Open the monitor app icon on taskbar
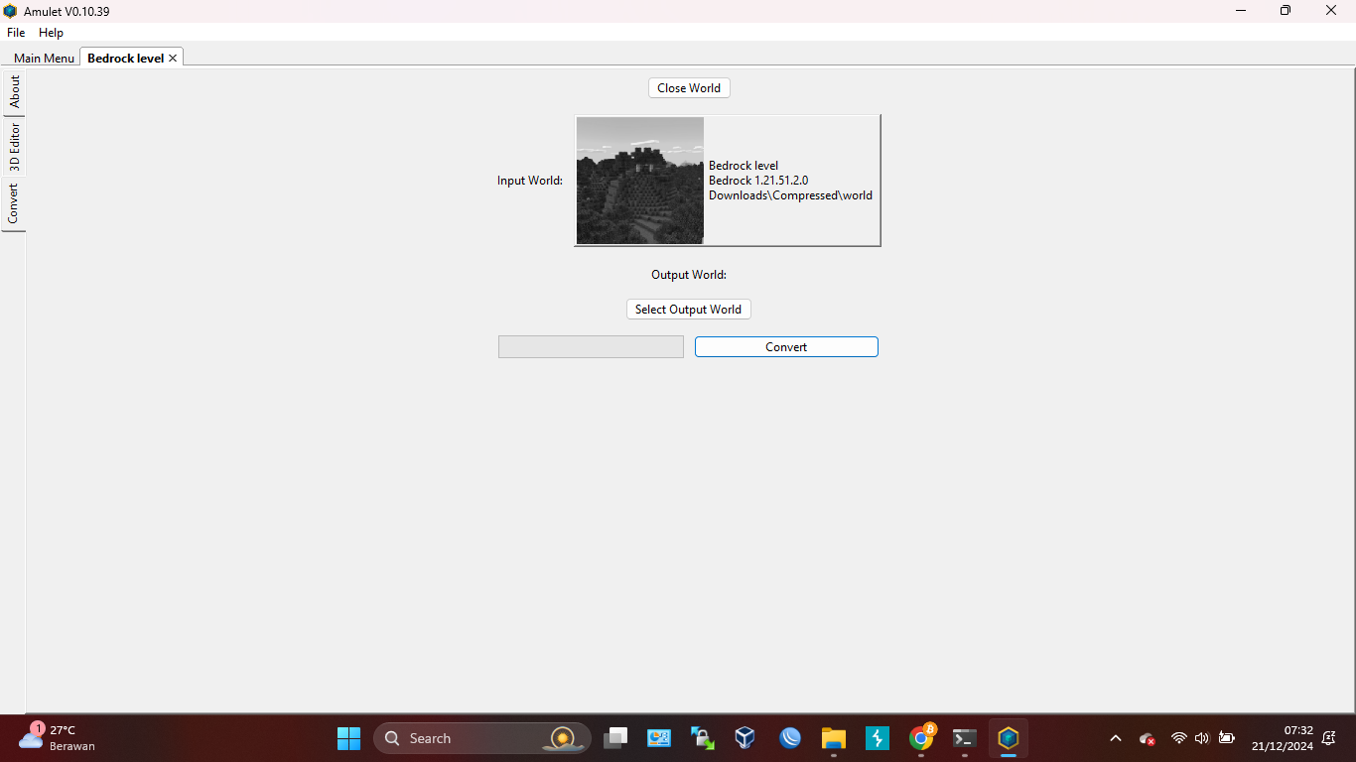This screenshot has width=1356, height=762. pos(659,738)
